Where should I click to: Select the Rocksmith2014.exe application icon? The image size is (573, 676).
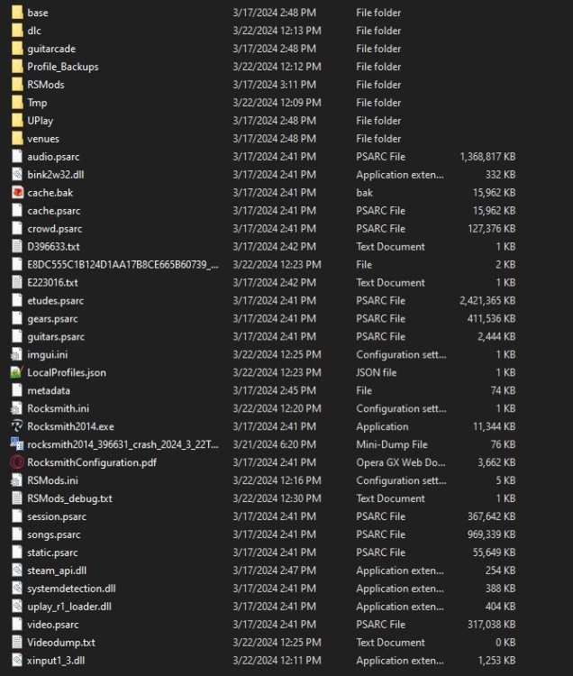17,426
